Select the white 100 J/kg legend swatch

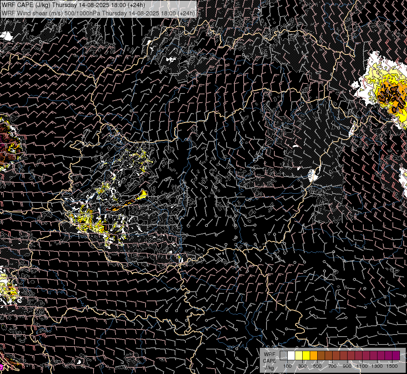tap(291, 355)
